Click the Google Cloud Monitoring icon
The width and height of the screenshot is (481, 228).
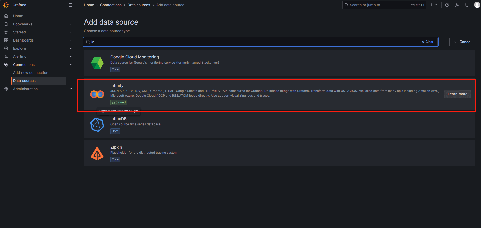(97, 63)
